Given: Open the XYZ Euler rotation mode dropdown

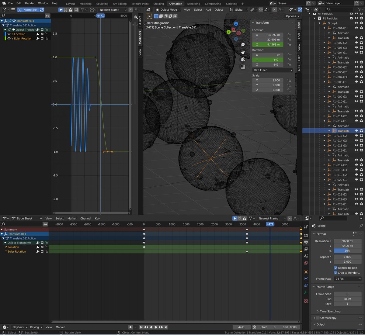Looking at the screenshot, I should 273,70.
